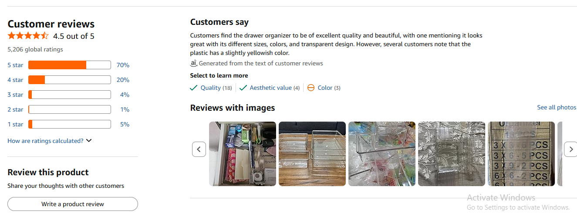Click the right carousel arrow for review images
Image resolution: width=577 pixels, height=214 pixels.
(570, 149)
